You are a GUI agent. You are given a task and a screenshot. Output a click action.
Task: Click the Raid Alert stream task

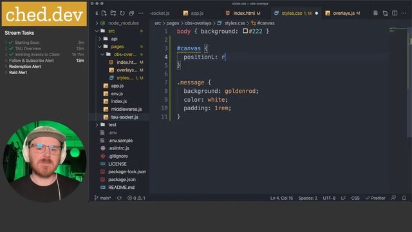pyautogui.click(x=18, y=73)
